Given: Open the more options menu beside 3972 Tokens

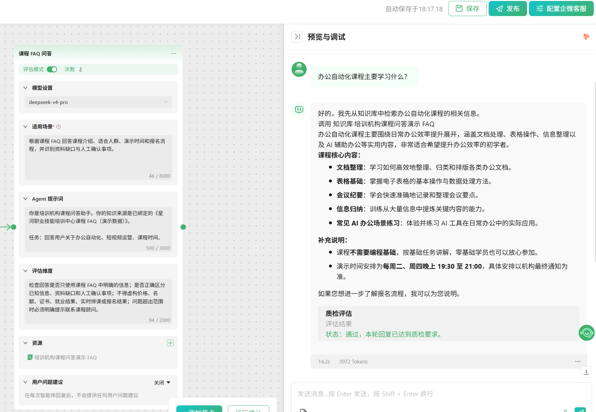Looking at the screenshot, I should coord(578,362).
